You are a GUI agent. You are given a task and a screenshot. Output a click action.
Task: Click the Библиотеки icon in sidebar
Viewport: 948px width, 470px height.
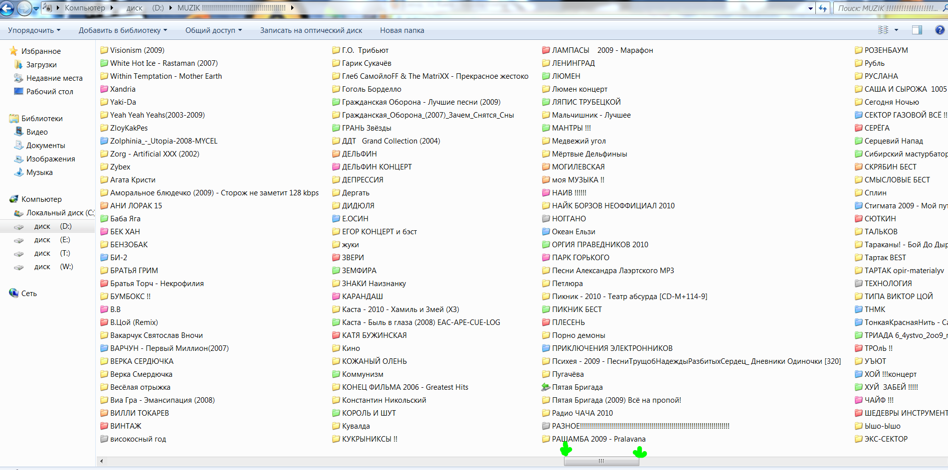click(x=14, y=118)
